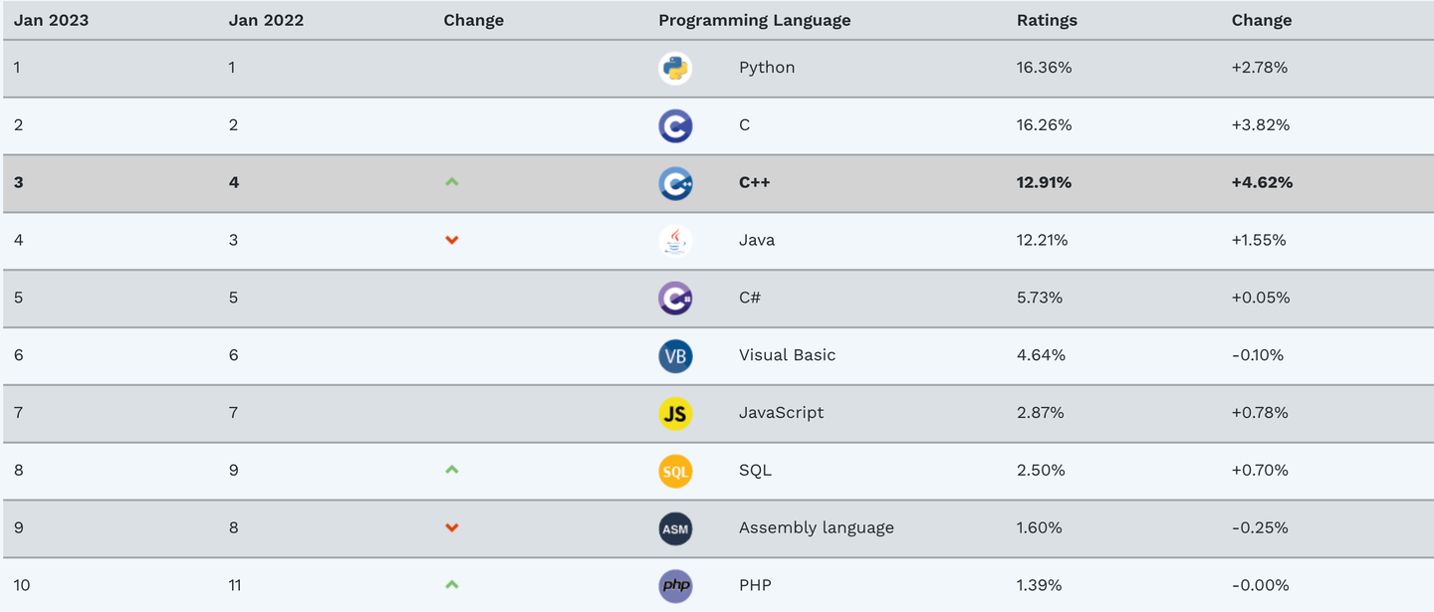1434x612 pixels.
Task: Click the Python logo icon
Action: tap(675, 68)
